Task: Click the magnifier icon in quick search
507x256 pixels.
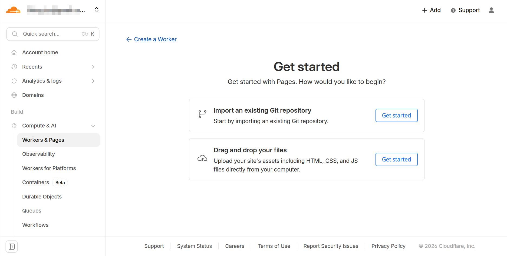Action: [x=15, y=34]
